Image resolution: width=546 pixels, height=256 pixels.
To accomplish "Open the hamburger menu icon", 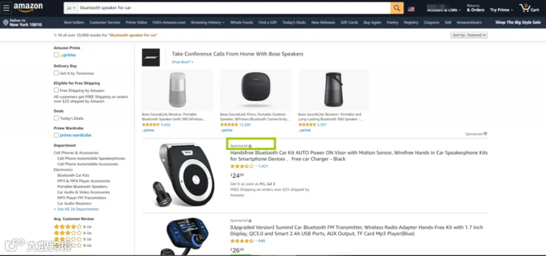I will [6, 8].
